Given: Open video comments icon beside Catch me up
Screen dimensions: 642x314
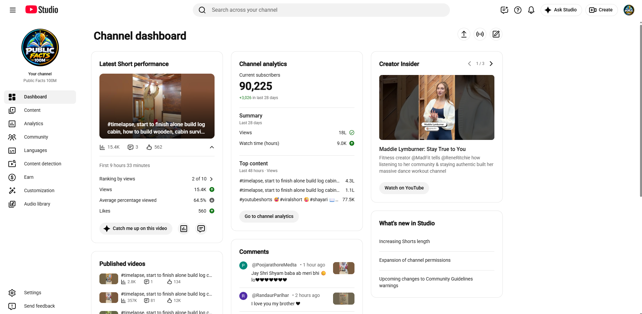Looking at the screenshot, I should point(201,229).
